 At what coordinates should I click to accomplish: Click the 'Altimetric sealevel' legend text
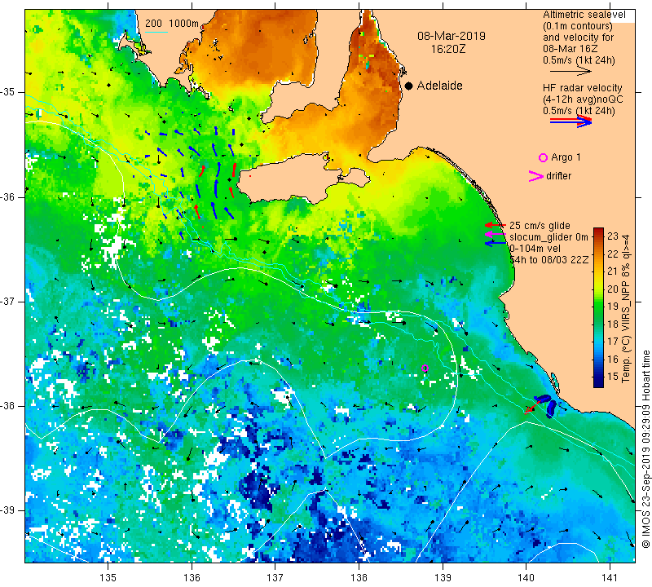click(584, 15)
